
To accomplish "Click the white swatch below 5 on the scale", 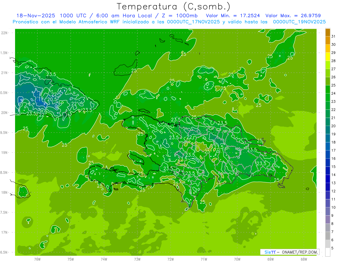I will point(328,252).
